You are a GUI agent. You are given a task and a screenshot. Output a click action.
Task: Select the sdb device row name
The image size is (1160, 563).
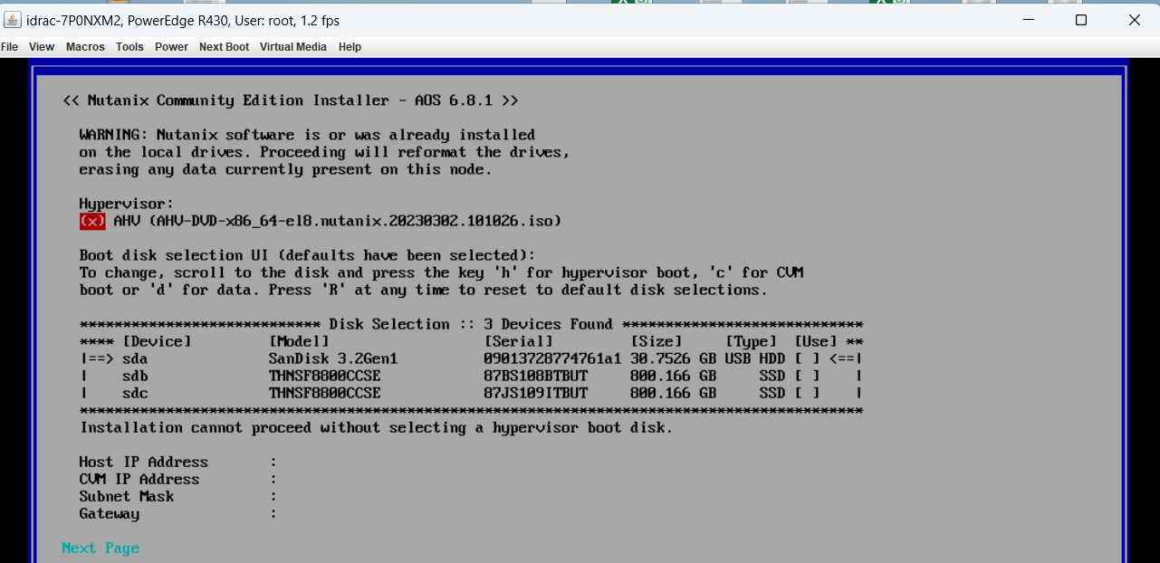135,377
